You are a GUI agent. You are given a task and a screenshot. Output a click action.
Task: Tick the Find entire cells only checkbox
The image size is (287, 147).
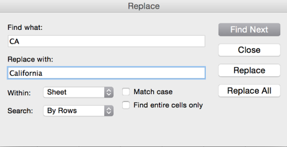coord(126,105)
